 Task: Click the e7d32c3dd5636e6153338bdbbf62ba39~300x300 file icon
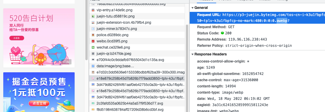coord(93,72)
